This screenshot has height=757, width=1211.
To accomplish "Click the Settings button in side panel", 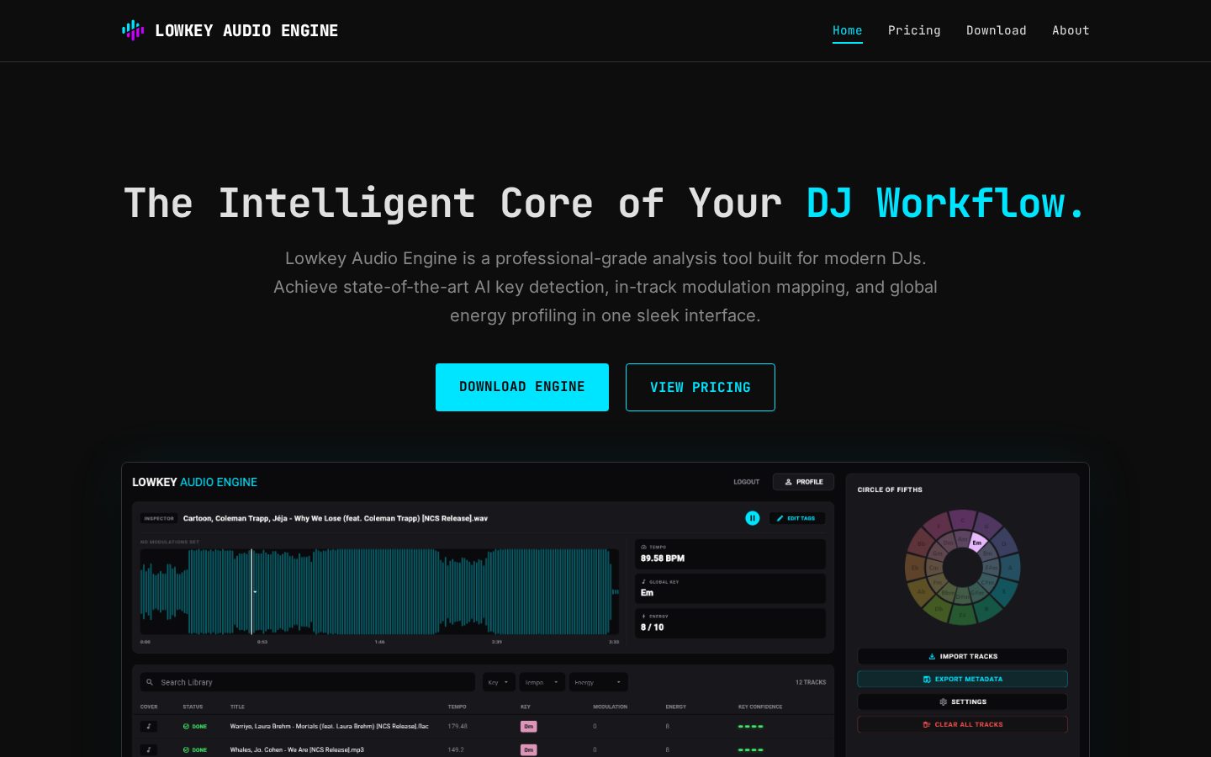I will 962,701.
